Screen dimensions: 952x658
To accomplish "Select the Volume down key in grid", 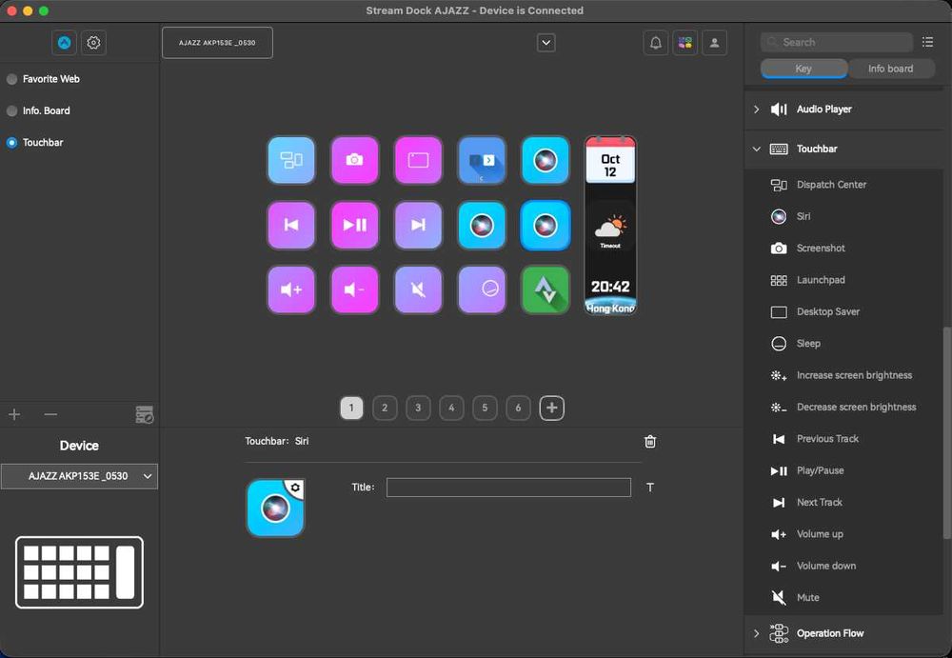I will coord(354,289).
